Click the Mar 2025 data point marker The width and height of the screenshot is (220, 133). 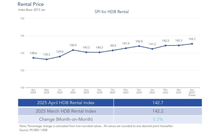coord(179,45)
